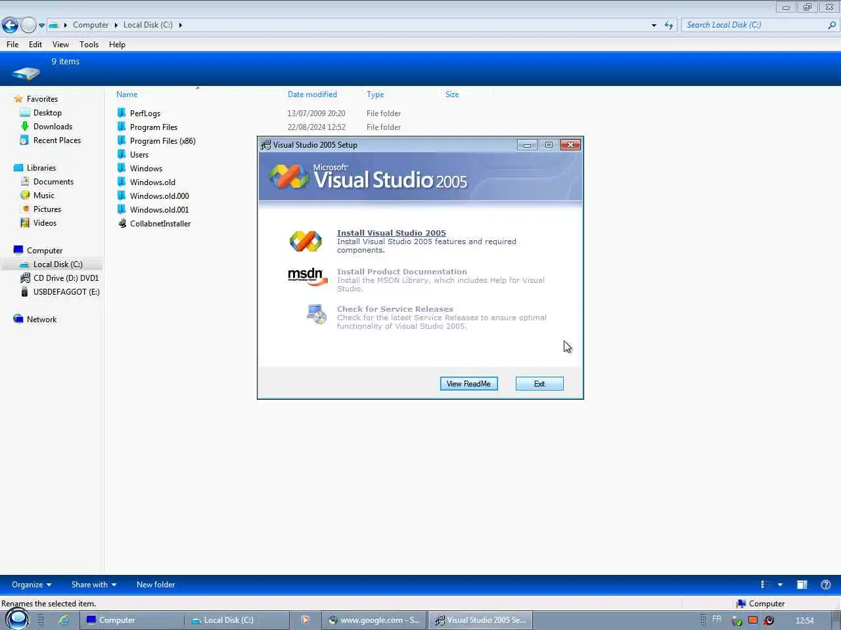The image size is (841, 630).
Task: Open the Share with dropdown
Action: 94,585
